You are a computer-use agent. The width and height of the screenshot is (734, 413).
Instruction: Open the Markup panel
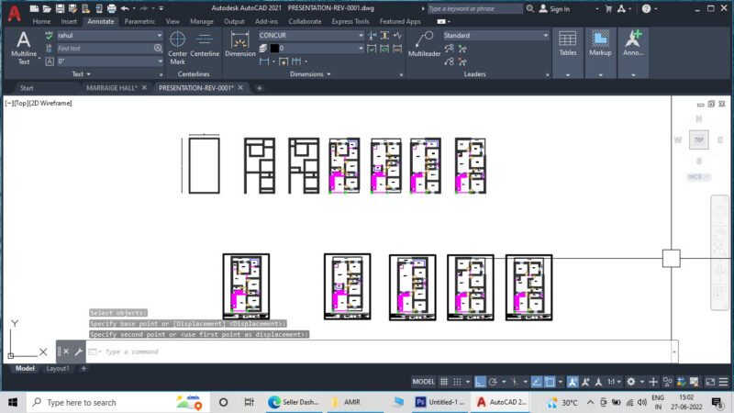(x=600, y=44)
